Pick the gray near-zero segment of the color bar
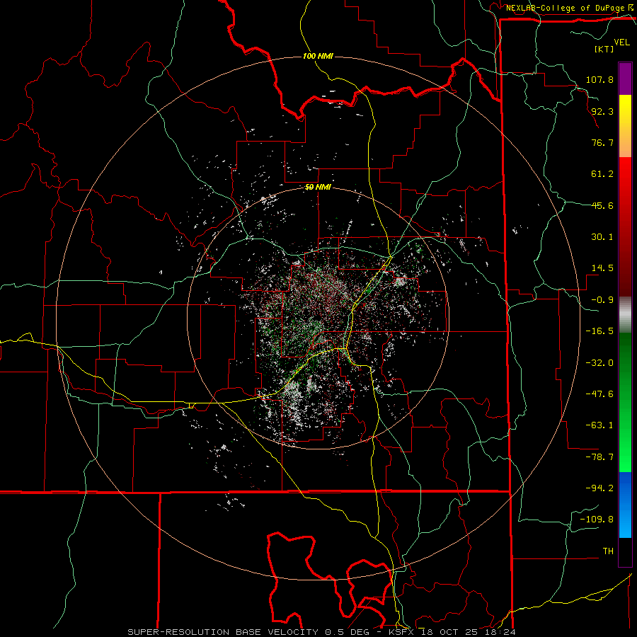The image size is (637, 637). [x=625, y=314]
